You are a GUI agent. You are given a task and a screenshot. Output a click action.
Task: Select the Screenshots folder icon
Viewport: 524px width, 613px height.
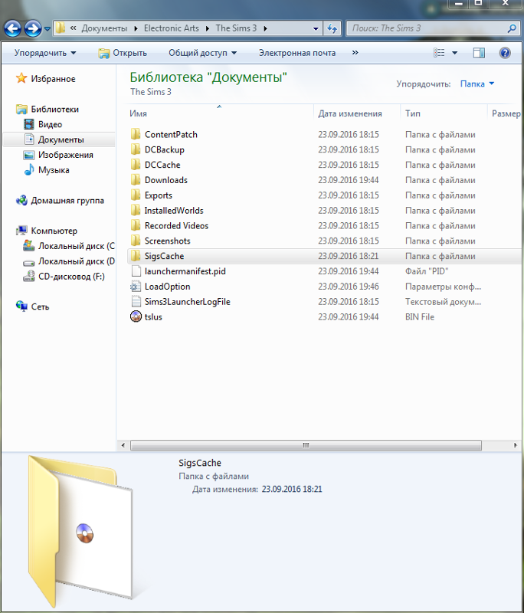click(136, 241)
